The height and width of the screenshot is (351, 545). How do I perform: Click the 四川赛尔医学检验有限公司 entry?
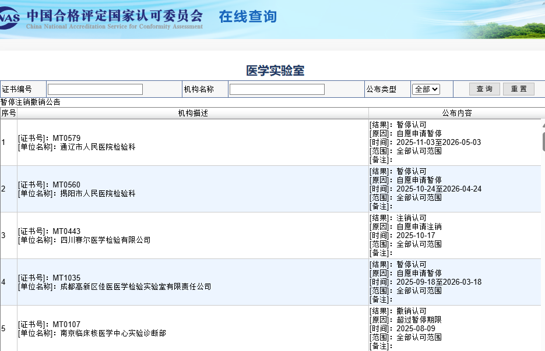105,240
